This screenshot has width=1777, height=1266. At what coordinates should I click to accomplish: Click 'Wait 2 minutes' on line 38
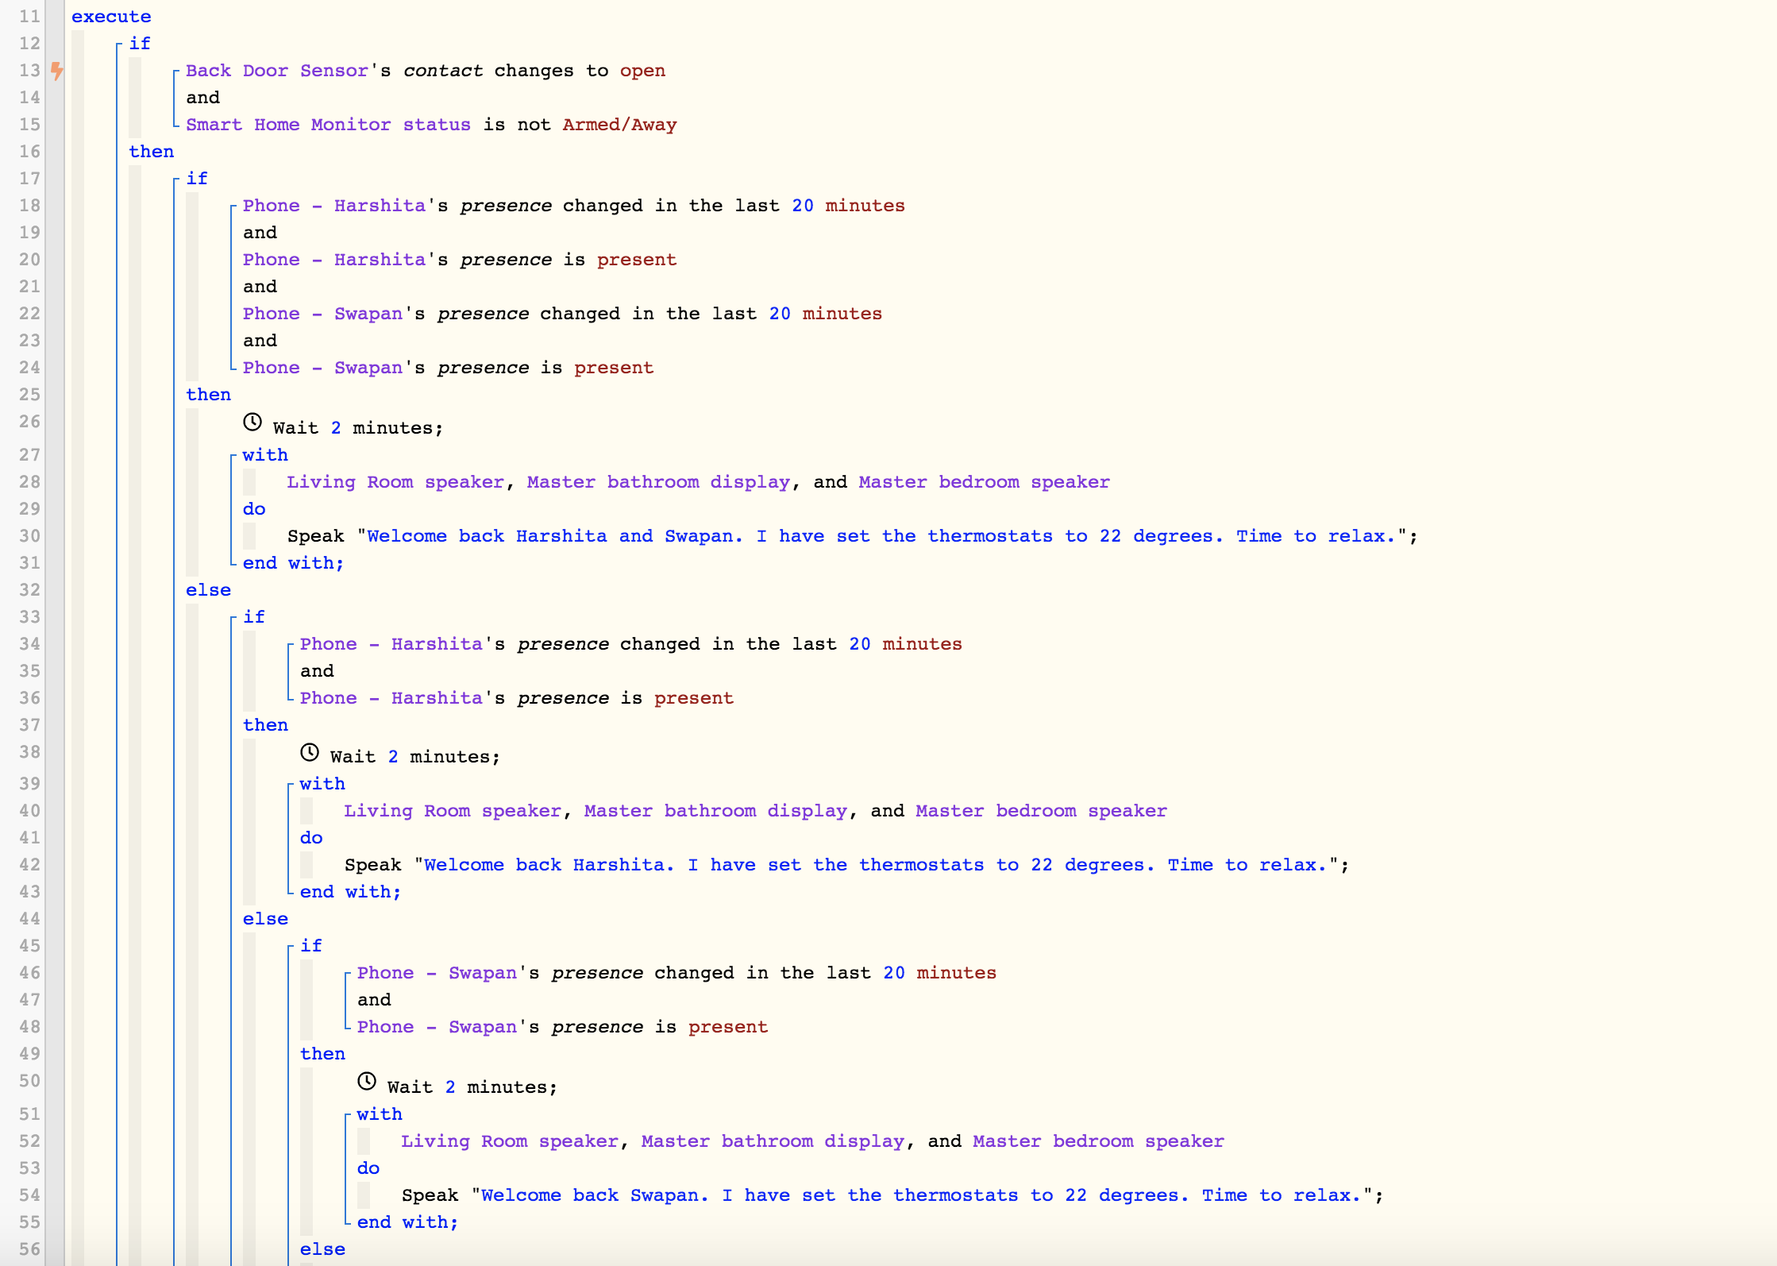pos(415,757)
